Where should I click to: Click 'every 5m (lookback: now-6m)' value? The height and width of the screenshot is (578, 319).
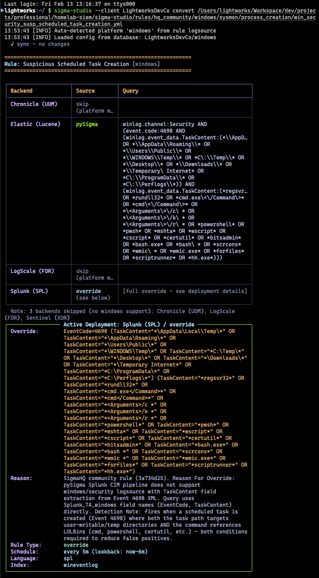[106, 552]
